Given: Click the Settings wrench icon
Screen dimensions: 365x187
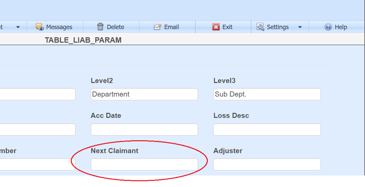Looking at the screenshot, I should point(260,27).
